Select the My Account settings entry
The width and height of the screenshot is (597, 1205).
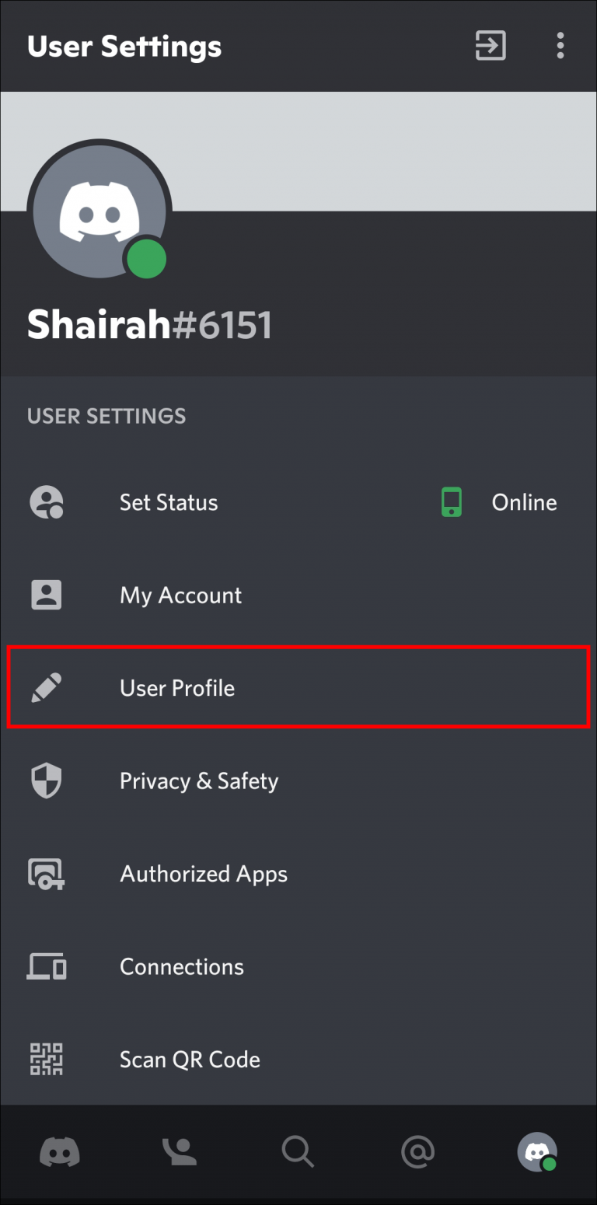(180, 595)
